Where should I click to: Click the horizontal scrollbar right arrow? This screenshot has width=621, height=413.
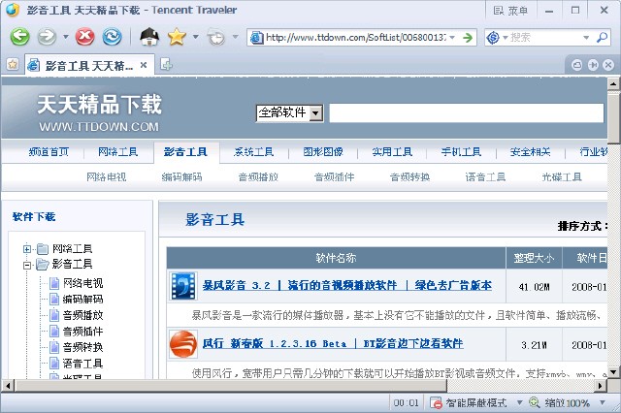click(601, 385)
